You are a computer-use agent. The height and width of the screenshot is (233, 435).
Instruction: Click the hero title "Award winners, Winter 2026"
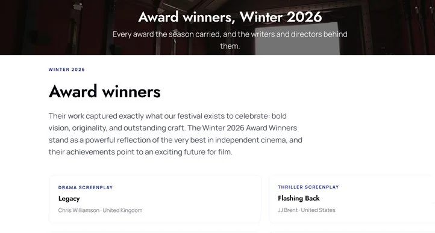(x=230, y=17)
